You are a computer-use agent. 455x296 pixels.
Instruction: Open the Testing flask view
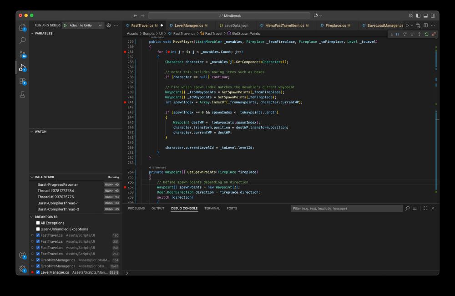pos(22,95)
